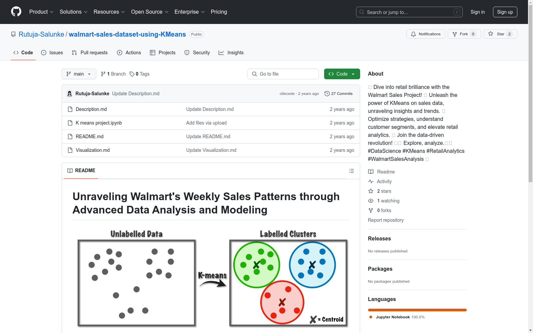Screen dimensions: 533x333
Task: Click the Search or jump to field
Action: coord(409,12)
